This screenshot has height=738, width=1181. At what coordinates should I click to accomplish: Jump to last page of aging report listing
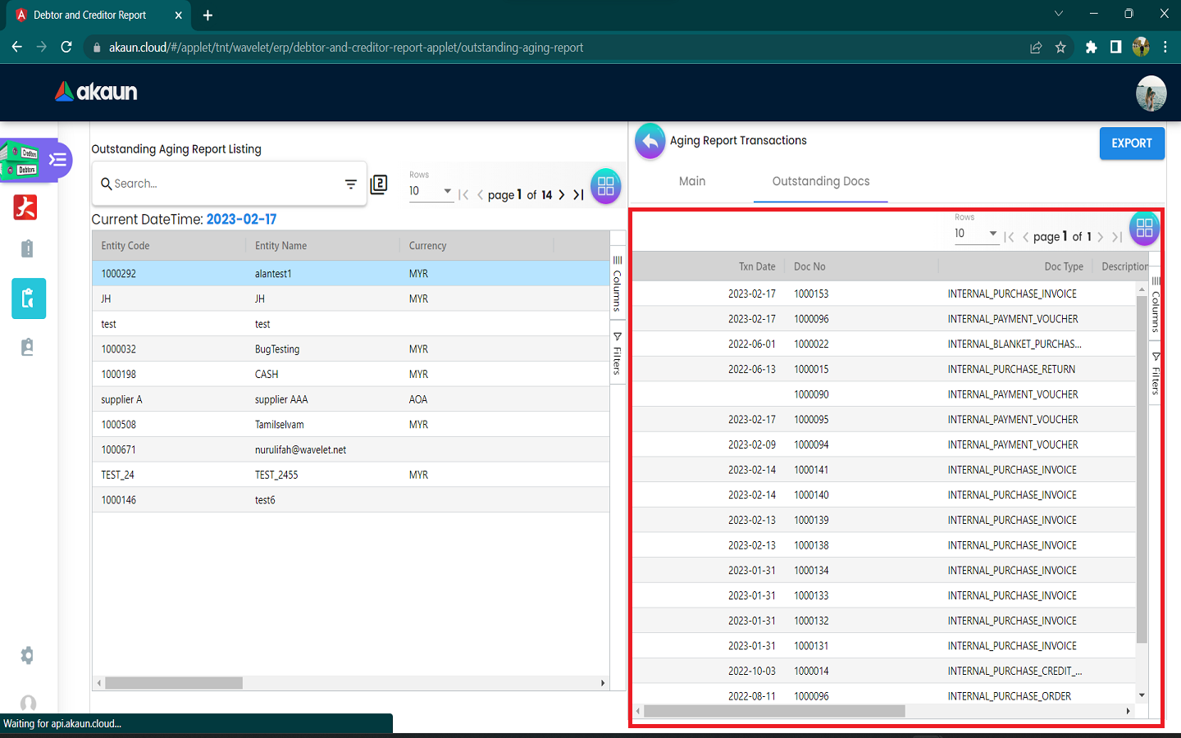pos(578,195)
